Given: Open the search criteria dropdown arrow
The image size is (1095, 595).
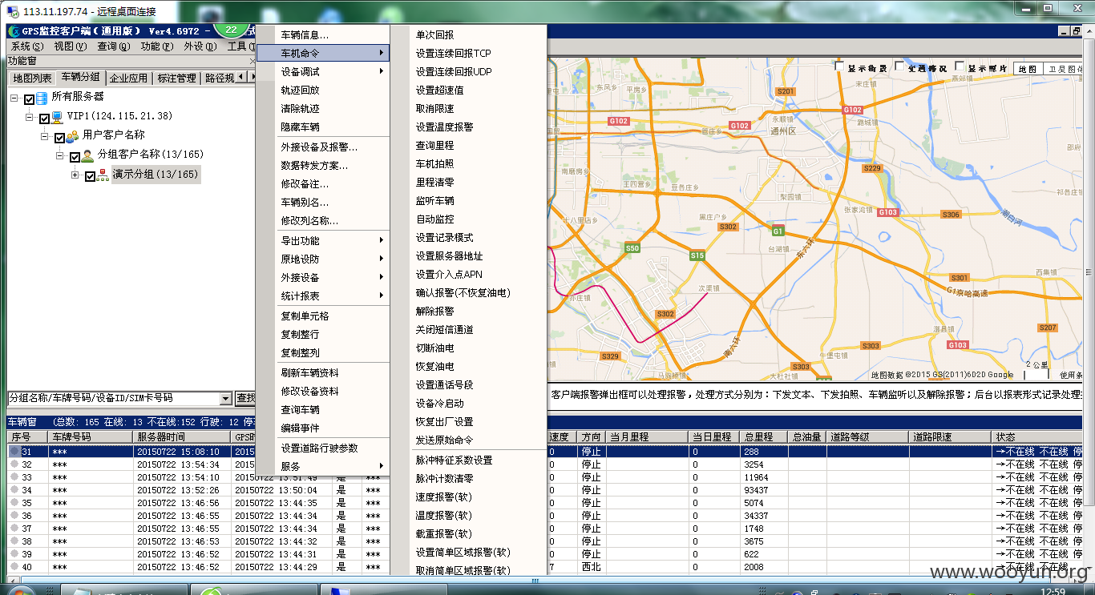Looking at the screenshot, I should [225, 399].
